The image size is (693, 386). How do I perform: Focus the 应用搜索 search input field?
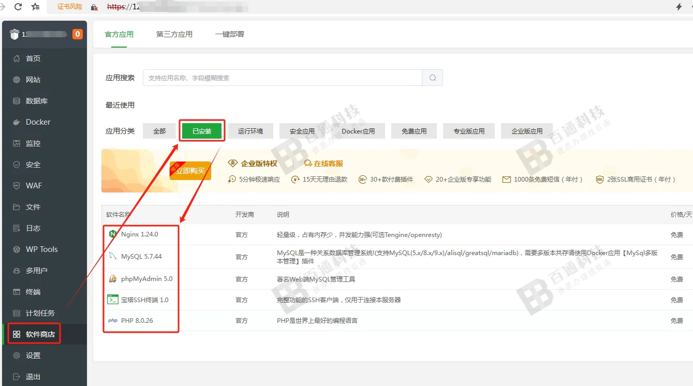[283, 78]
